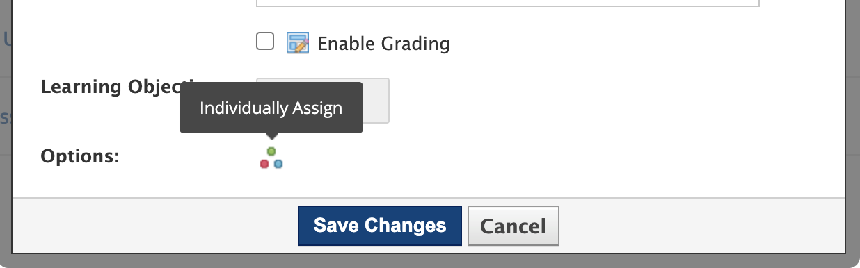860x268 pixels.
Task: Click the red dot of Individually Assign icon
Action: [x=264, y=164]
